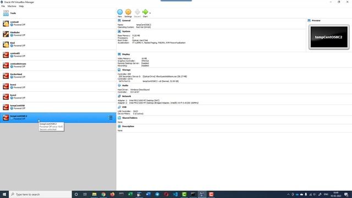Open the notification center icon
Viewport: 352px width, 198px height.
pyautogui.click(x=346, y=194)
